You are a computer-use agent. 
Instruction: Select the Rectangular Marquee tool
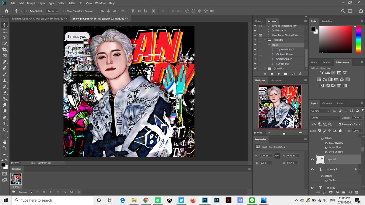pyautogui.click(x=5, y=31)
